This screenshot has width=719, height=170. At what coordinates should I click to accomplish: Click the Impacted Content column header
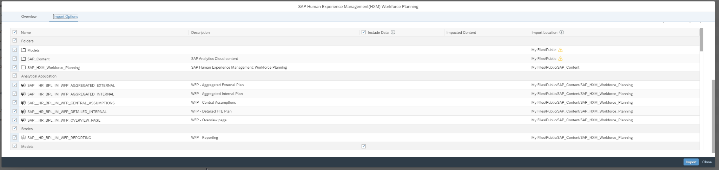pyautogui.click(x=461, y=32)
